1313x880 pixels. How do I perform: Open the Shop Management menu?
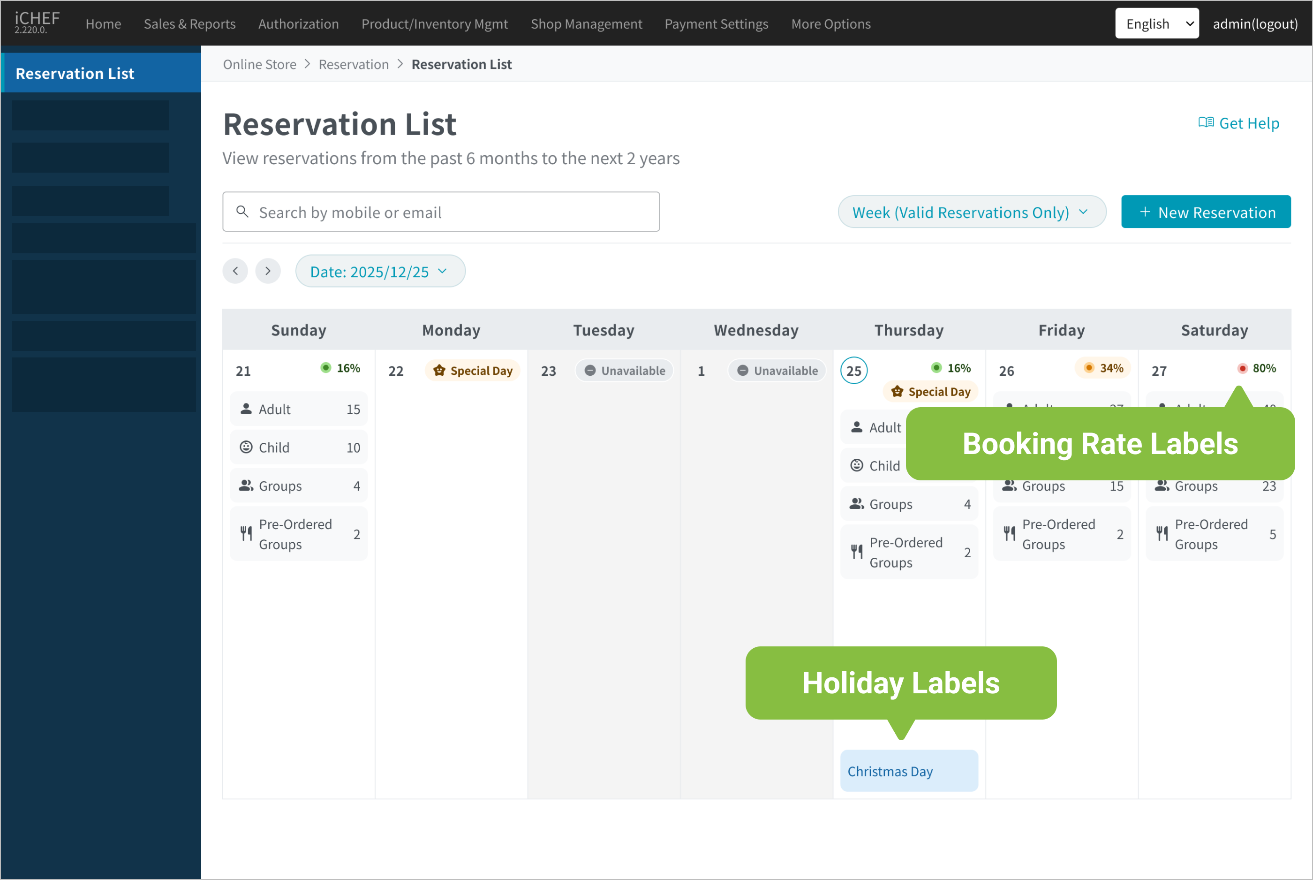[x=586, y=23]
